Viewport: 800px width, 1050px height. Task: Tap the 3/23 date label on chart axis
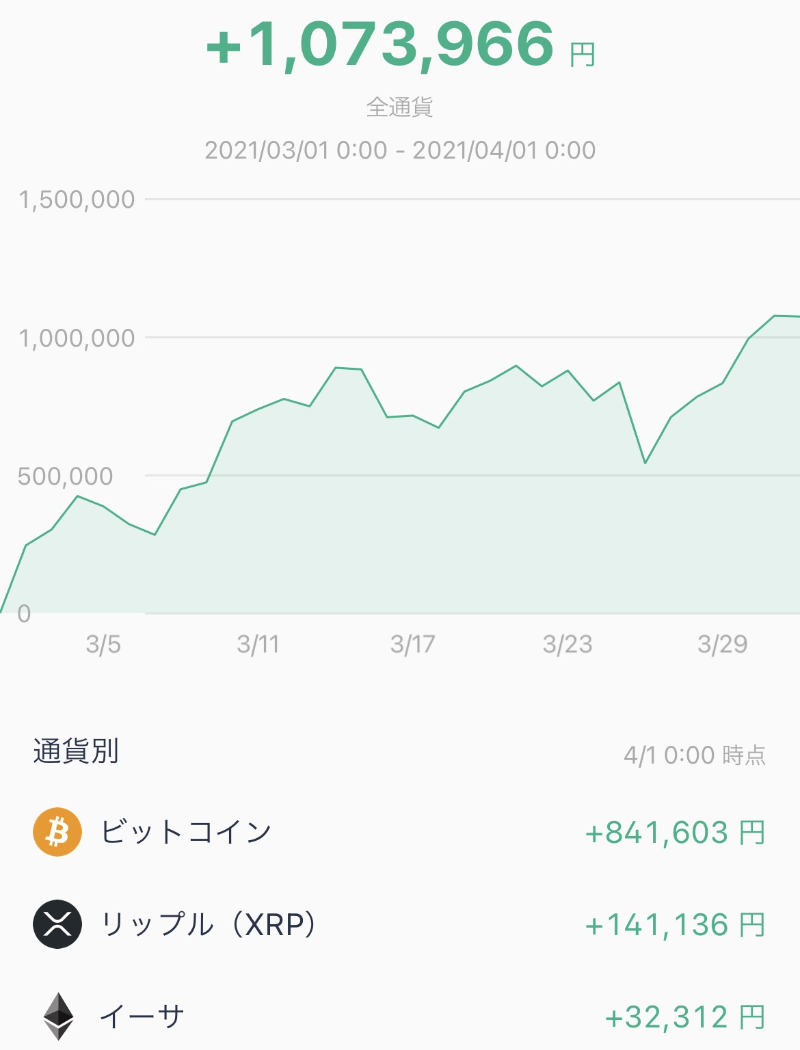coord(568,644)
